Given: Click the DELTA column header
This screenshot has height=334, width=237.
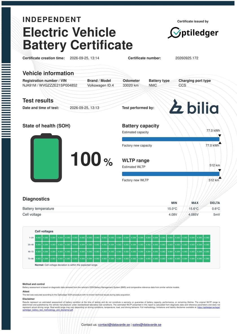Looking at the screenshot, I should click(x=215, y=203).
